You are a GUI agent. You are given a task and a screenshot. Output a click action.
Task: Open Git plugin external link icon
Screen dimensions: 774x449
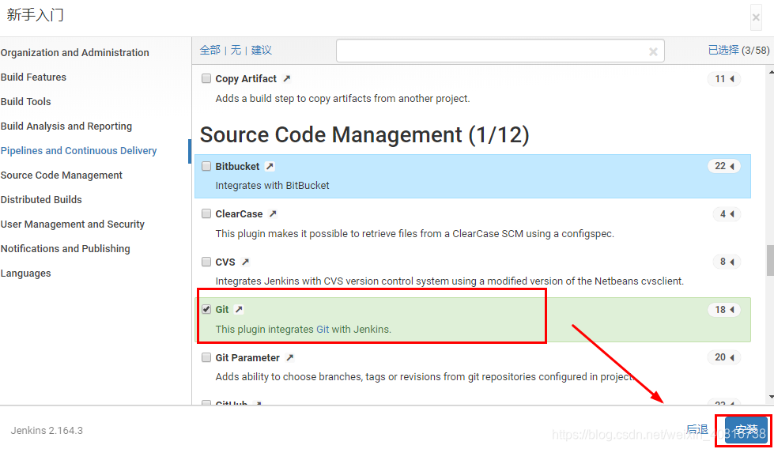point(239,309)
